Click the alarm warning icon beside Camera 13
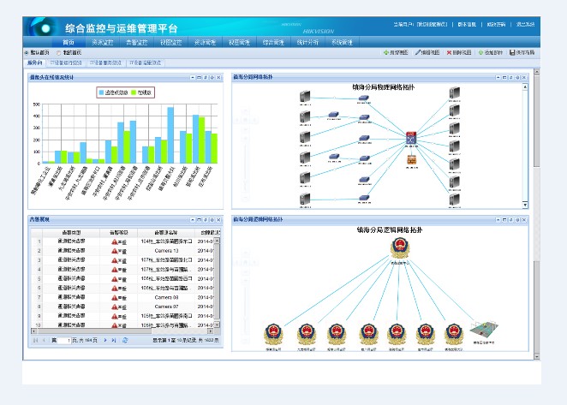Image resolution: width=567 pixels, height=405 pixels. tap(115, 250)
